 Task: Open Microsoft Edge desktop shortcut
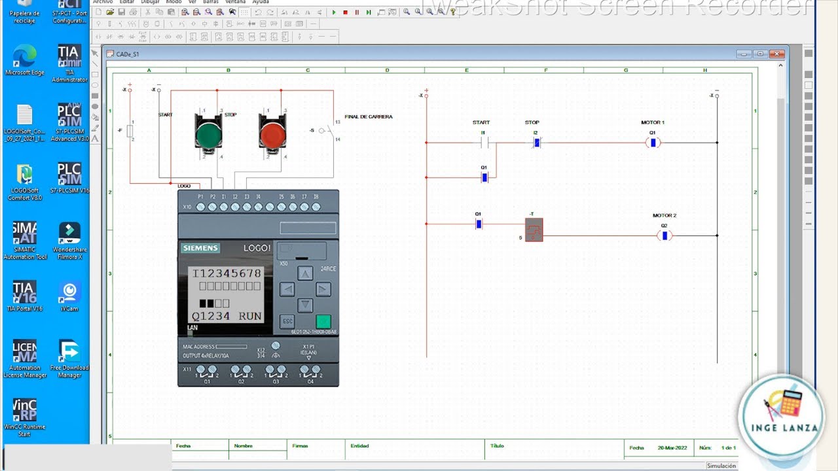(x=25, y=60)
